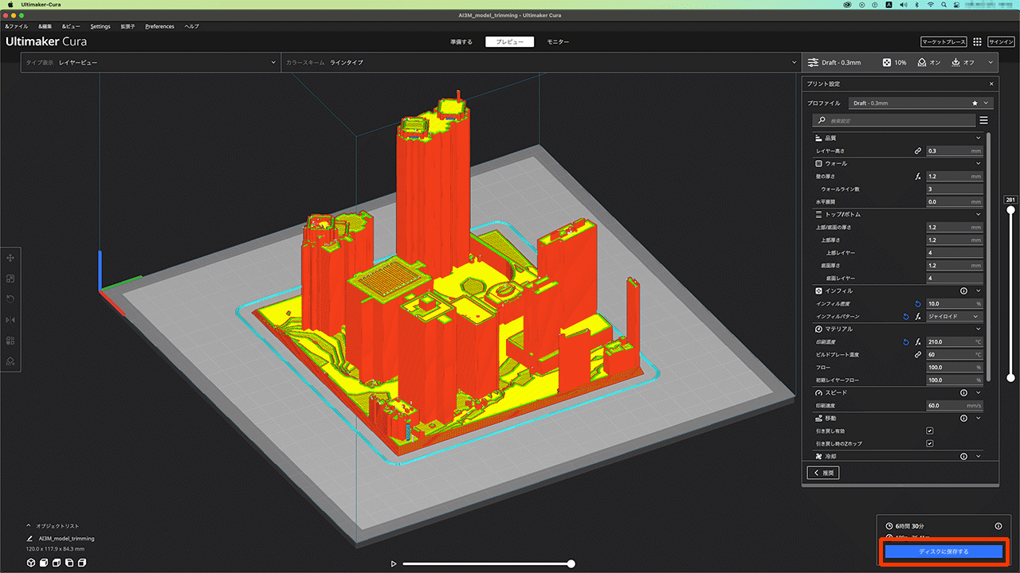This screenshot has width=1020, height=573.
Task: Click the simulation path slider handle
Action: [x=571, y=563]
